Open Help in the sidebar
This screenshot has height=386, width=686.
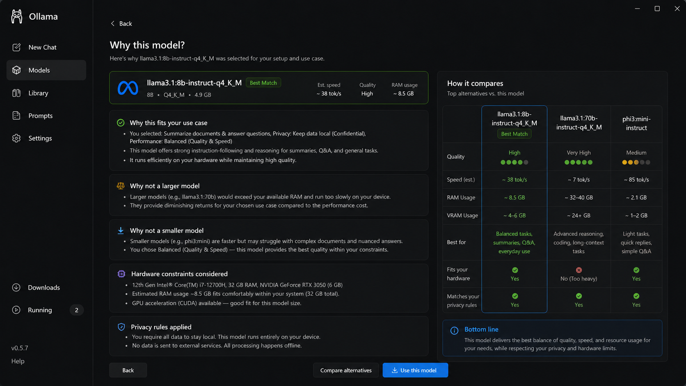click(18, 361)
